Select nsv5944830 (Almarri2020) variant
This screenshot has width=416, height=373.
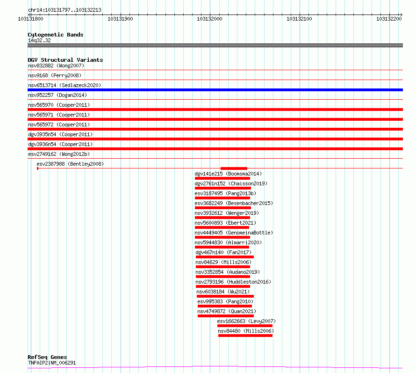click(x=228, y=242)
